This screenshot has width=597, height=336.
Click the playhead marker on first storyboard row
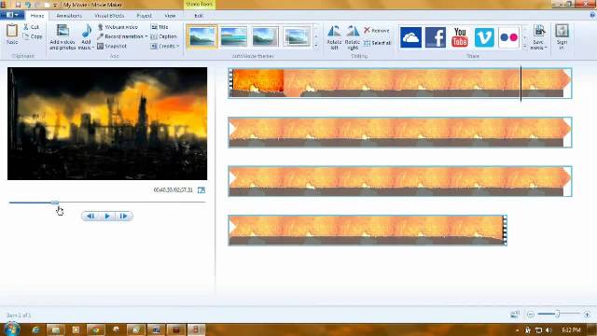coord(521,83)
